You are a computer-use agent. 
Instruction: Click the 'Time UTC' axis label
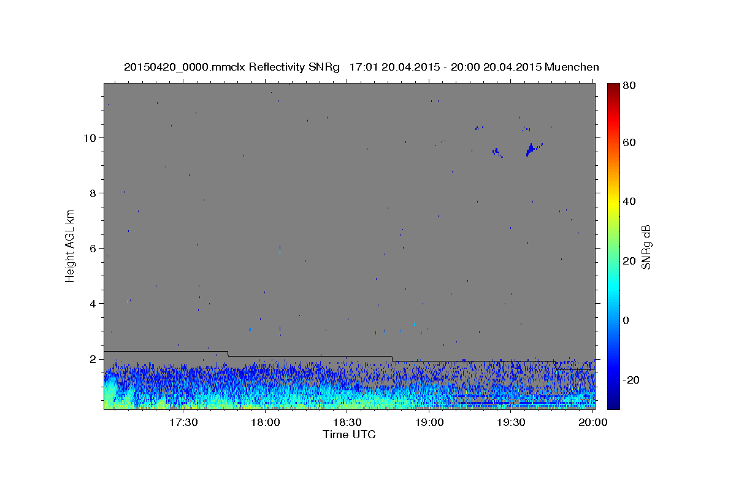click(x=349, y=435)
